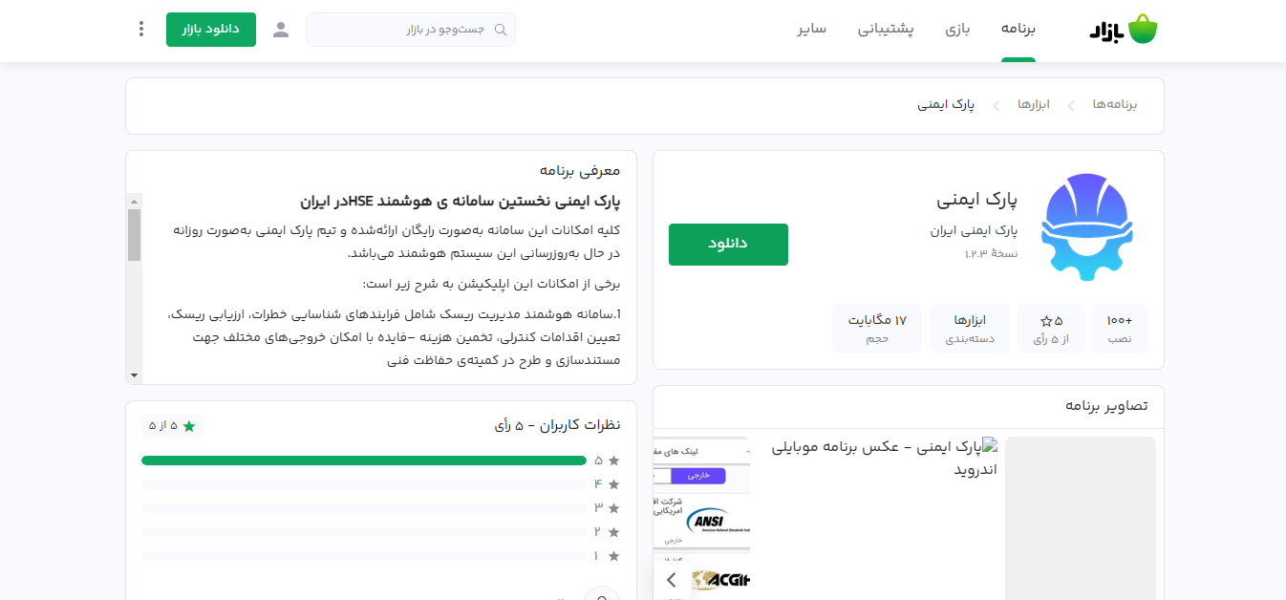Image resolution: width=1286 pixels, height=600 pixels.
Task: Click the Bazaar logo in header
Action: tap(1123, 30)
